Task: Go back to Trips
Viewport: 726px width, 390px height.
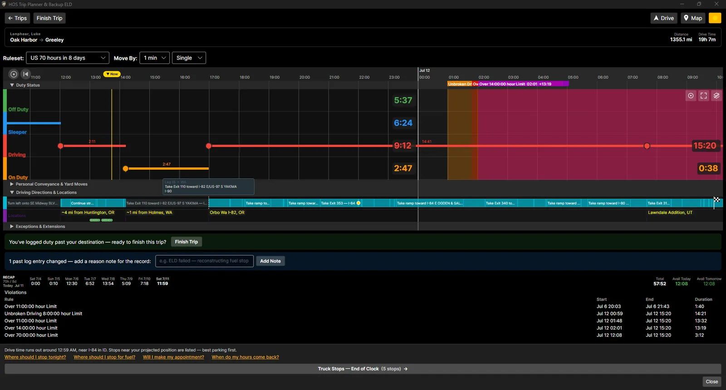Action: point(18,18)
